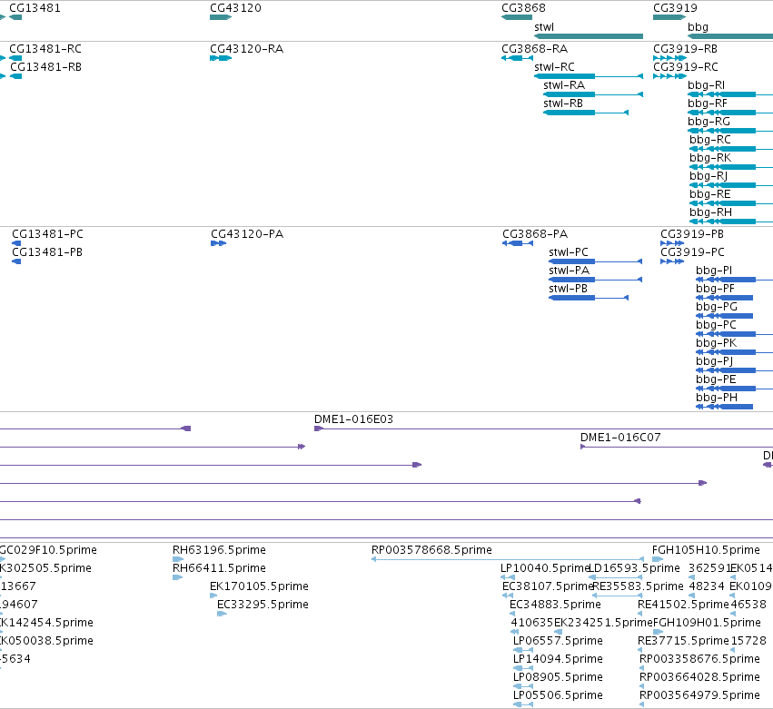
Task: Click the bbg-RG transcript
Action: (709, 122)
